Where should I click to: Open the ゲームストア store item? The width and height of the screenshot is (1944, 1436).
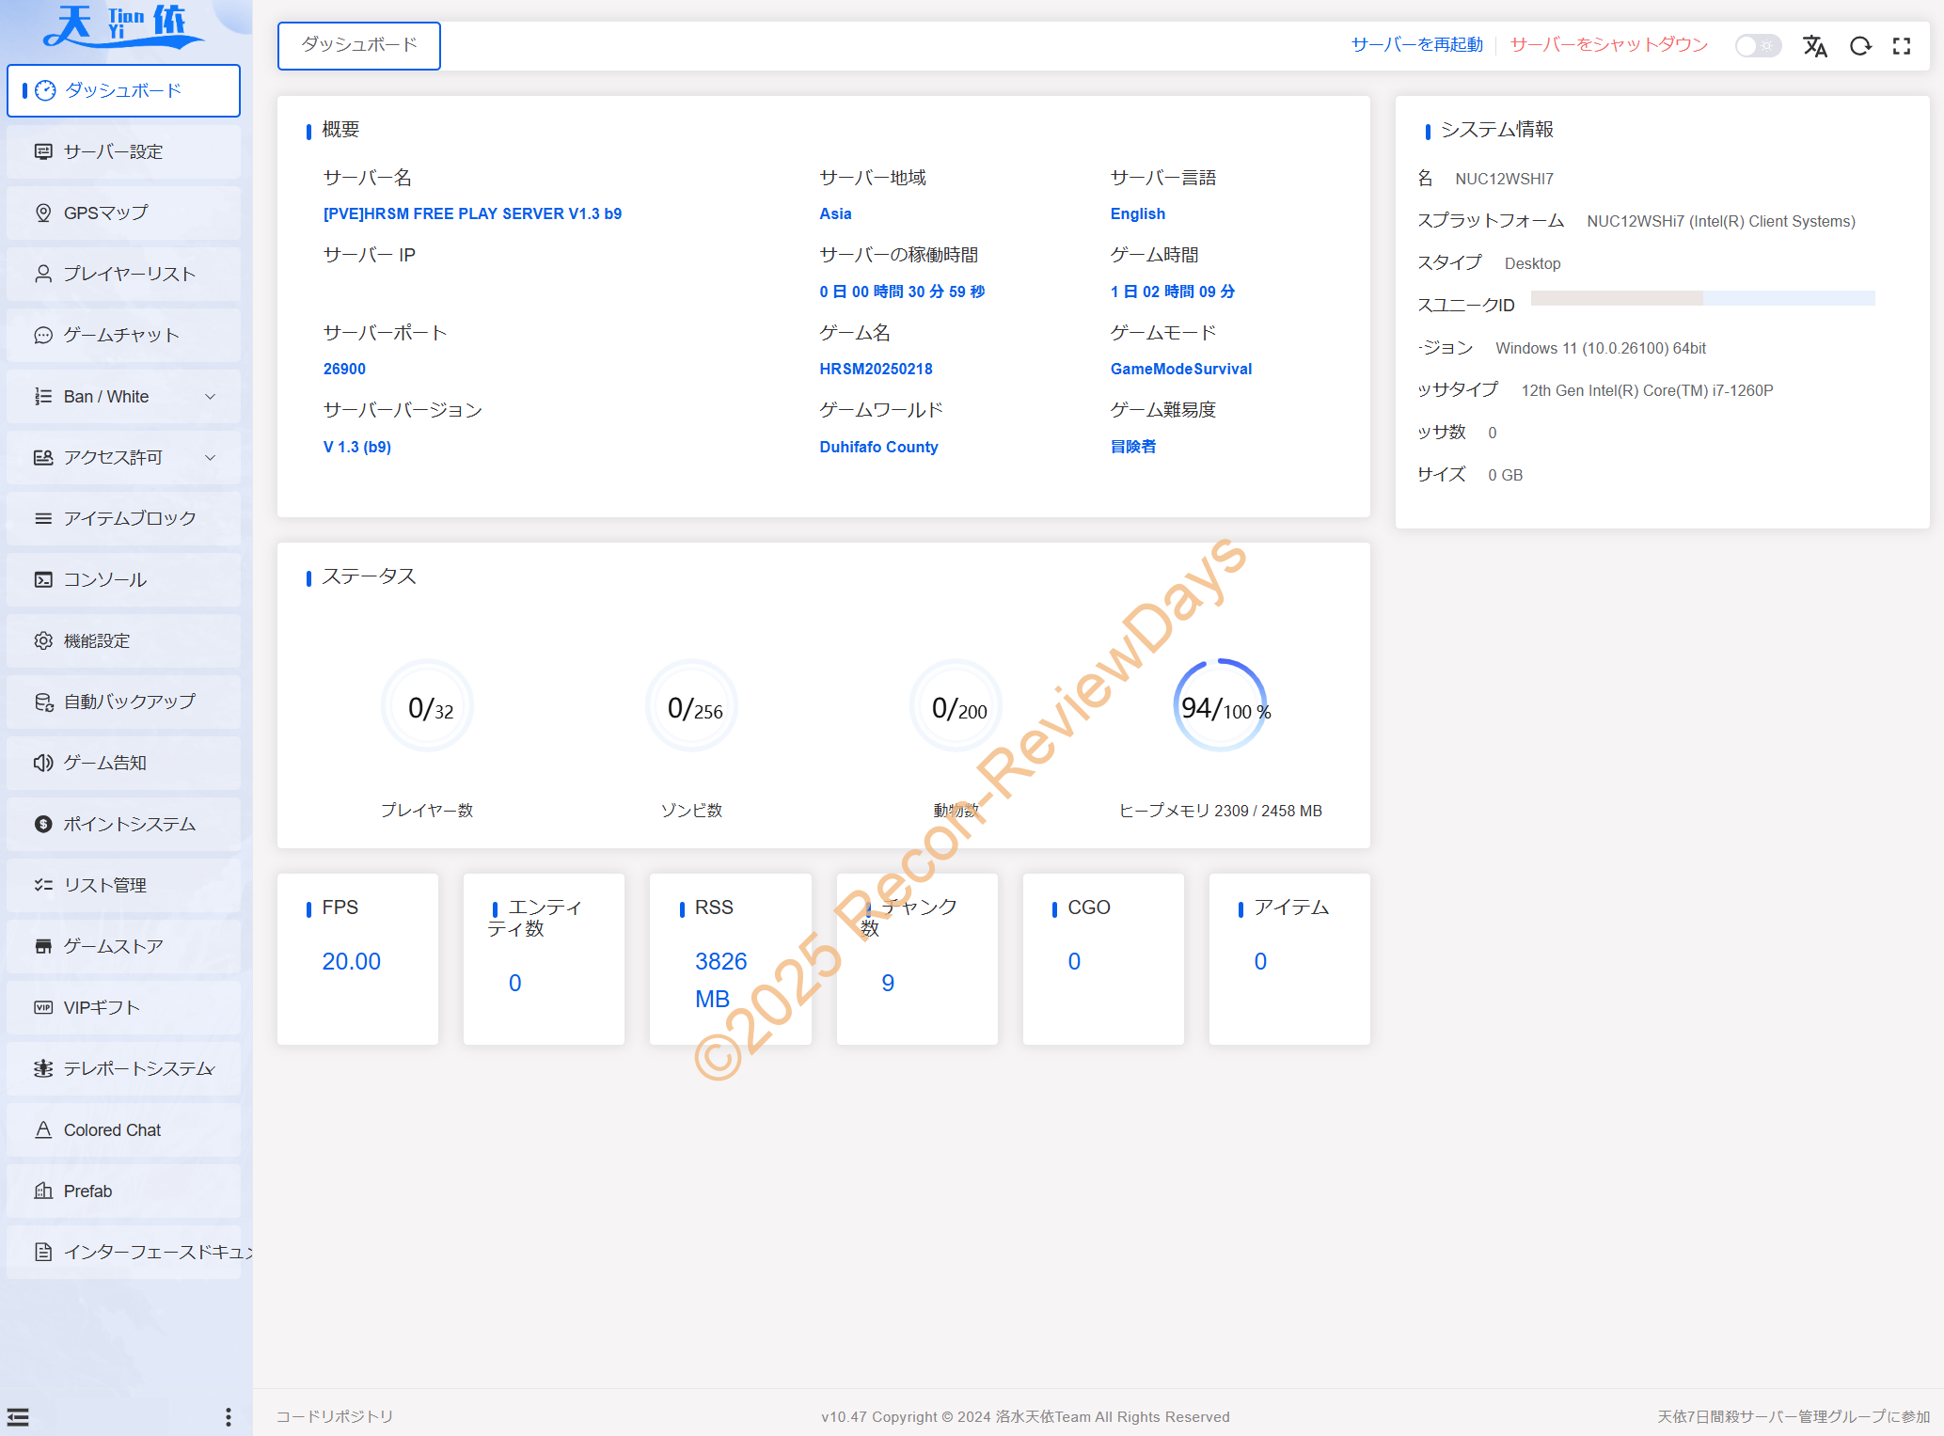click(x=123, y=946)
